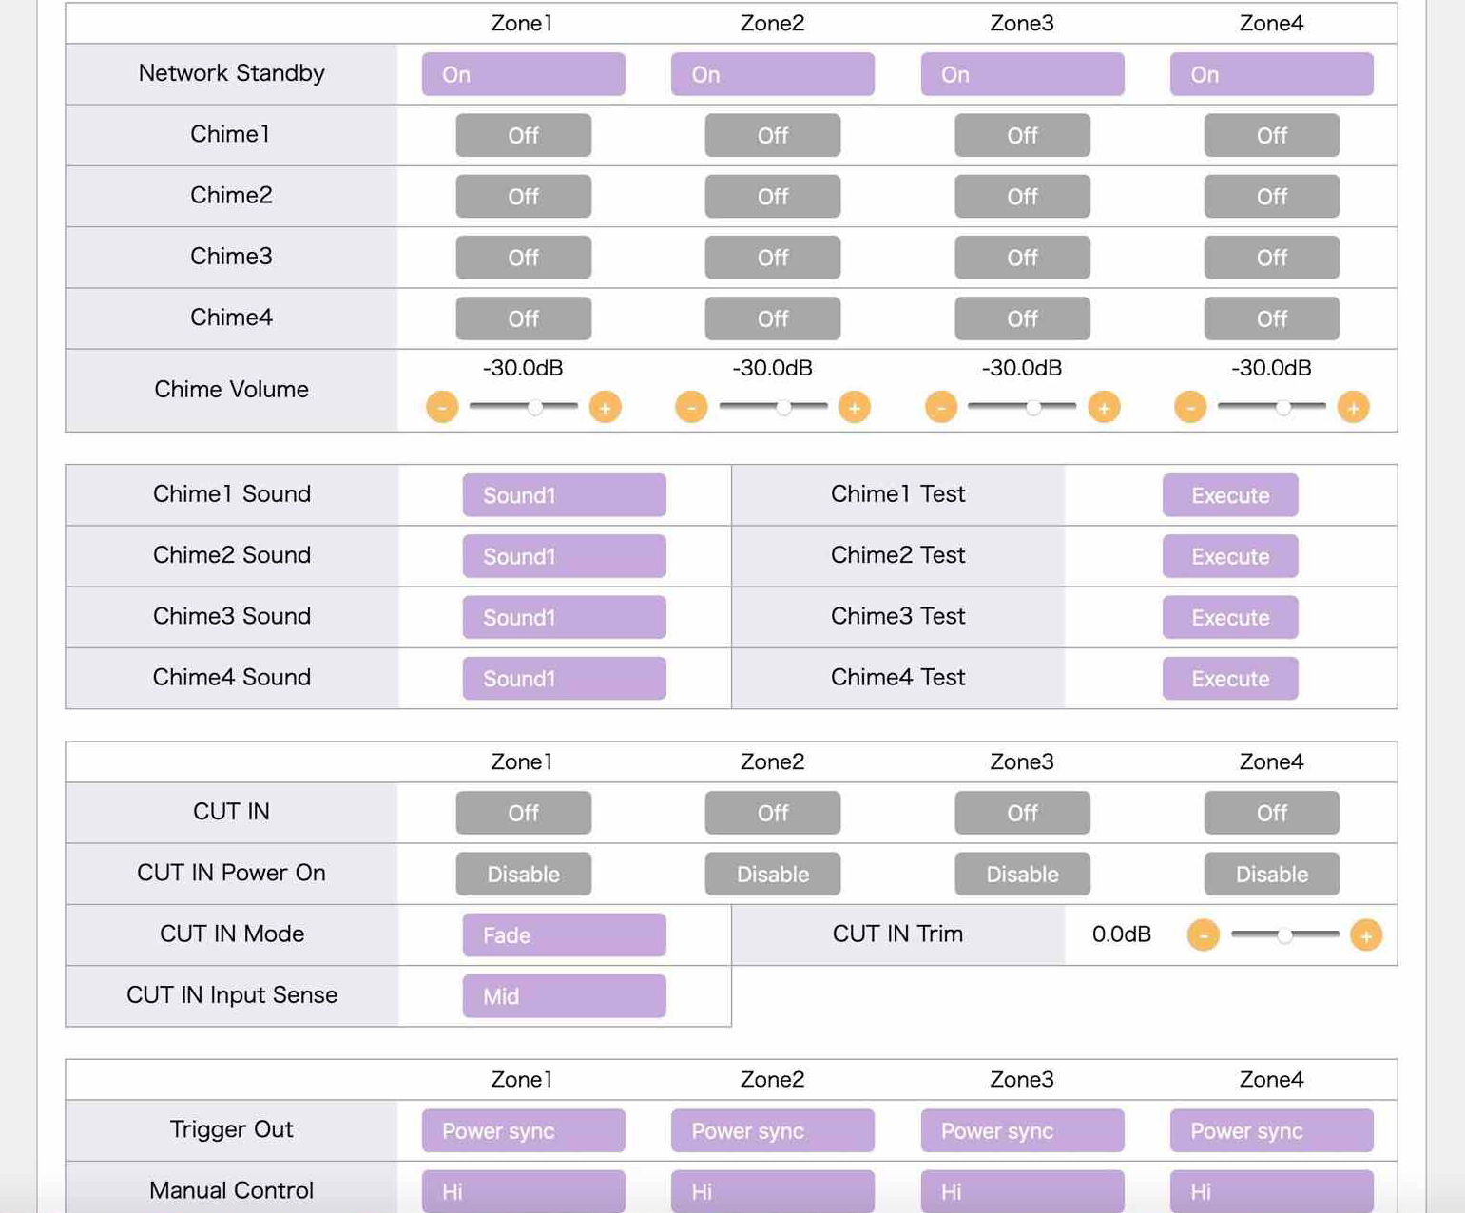The image size is (1465, 1213).
Task: Toggle Chime4 for Zone1
Action: [523, 318]
